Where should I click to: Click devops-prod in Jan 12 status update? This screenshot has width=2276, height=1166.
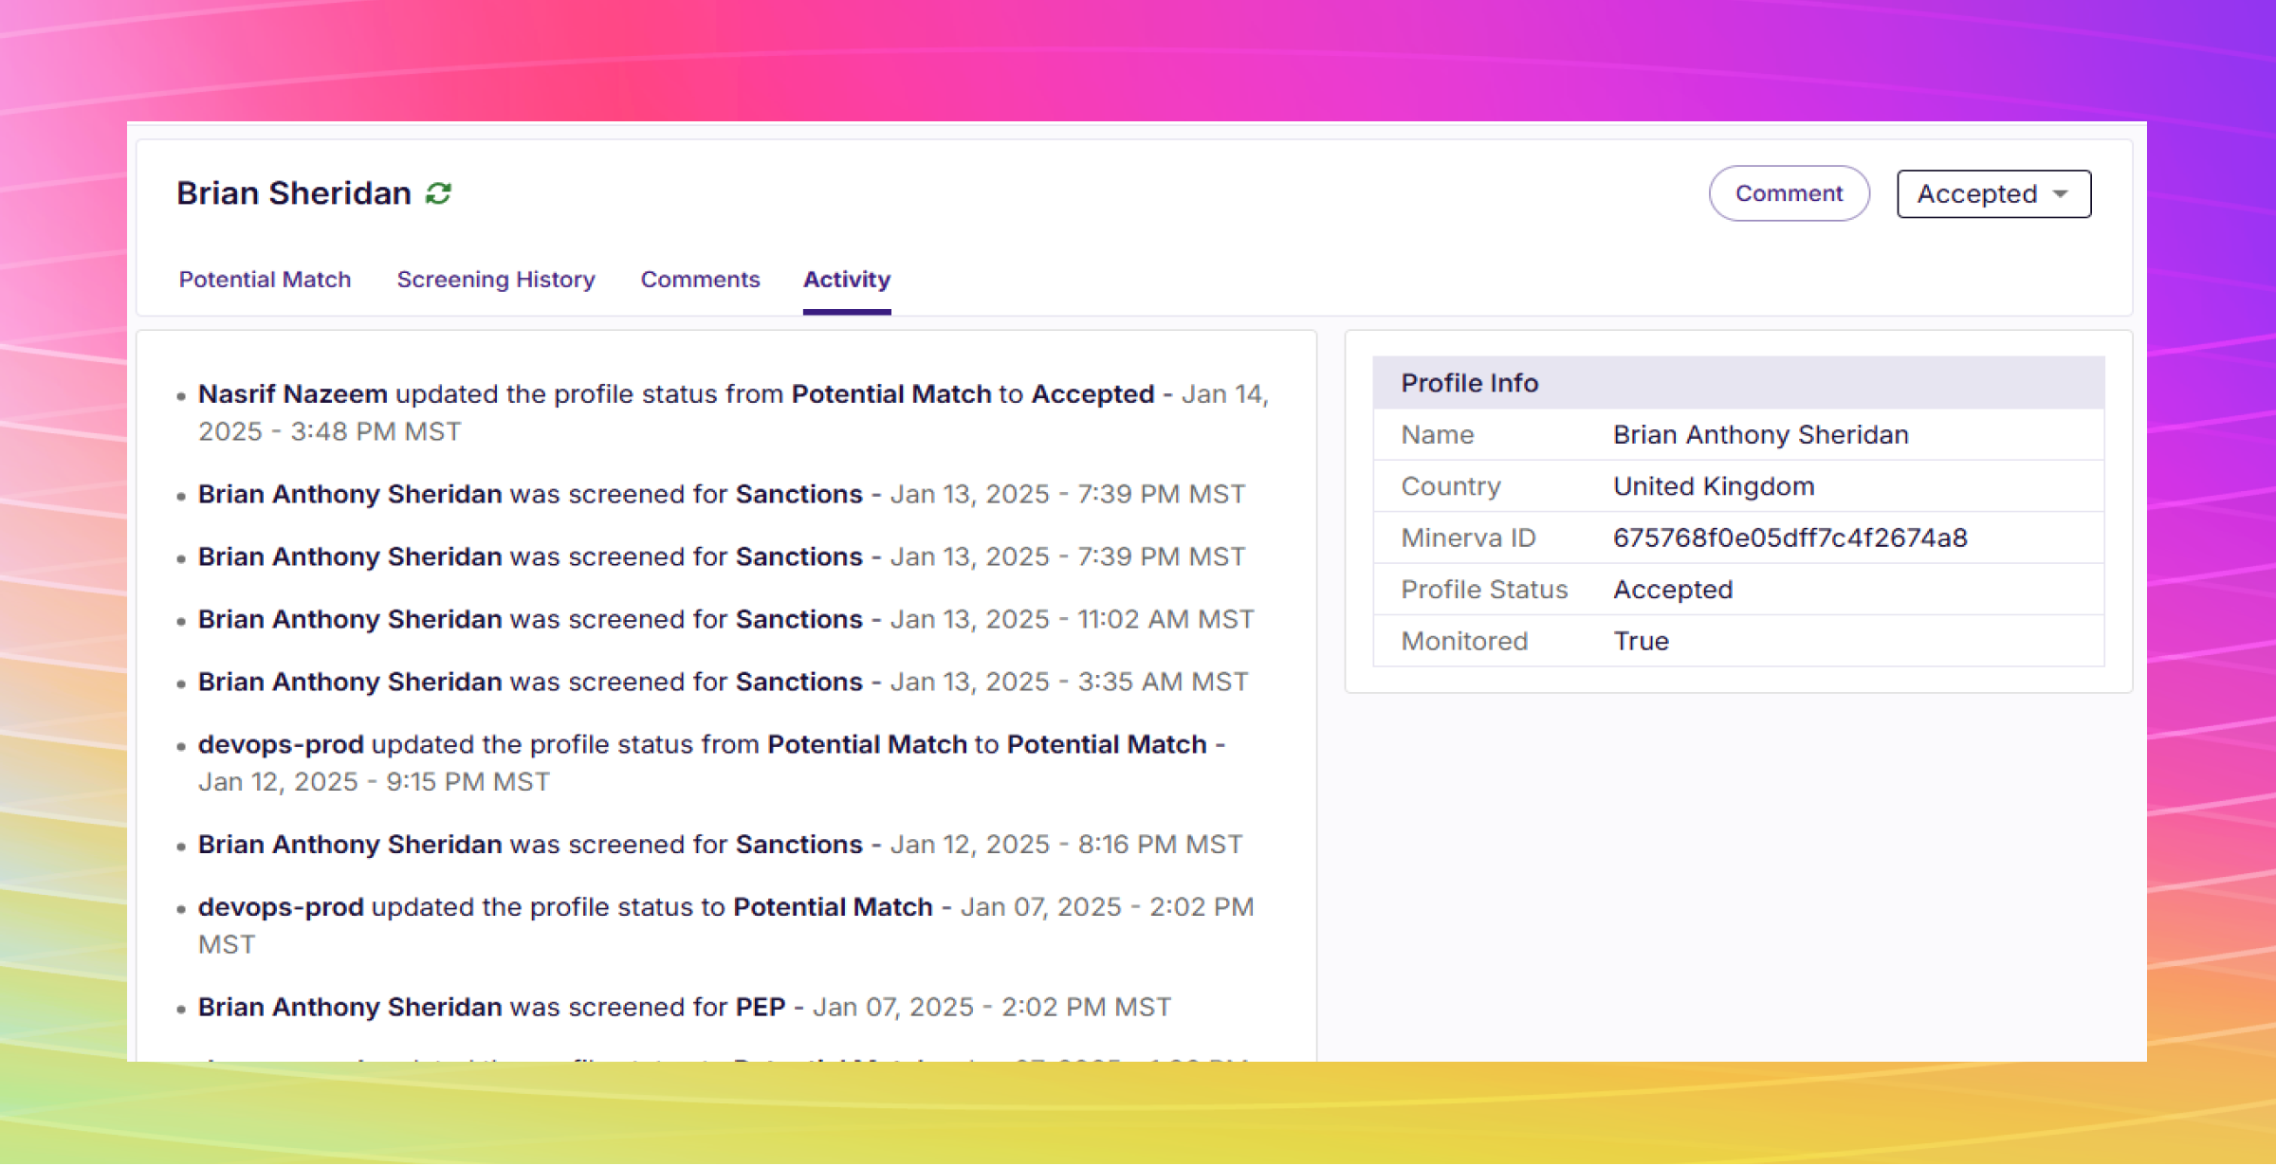click(281, 745)
